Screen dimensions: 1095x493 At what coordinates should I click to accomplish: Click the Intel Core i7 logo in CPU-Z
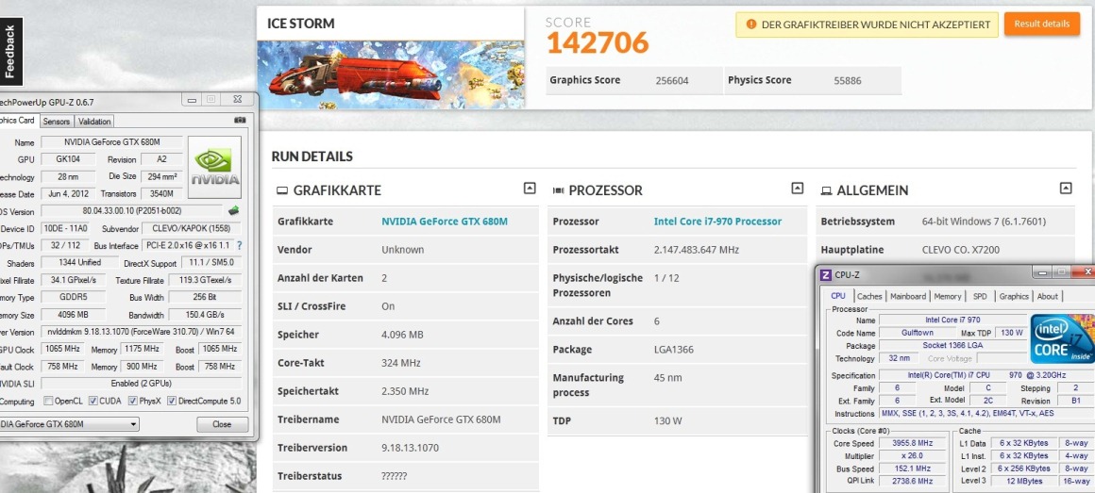coord(1062,339)
